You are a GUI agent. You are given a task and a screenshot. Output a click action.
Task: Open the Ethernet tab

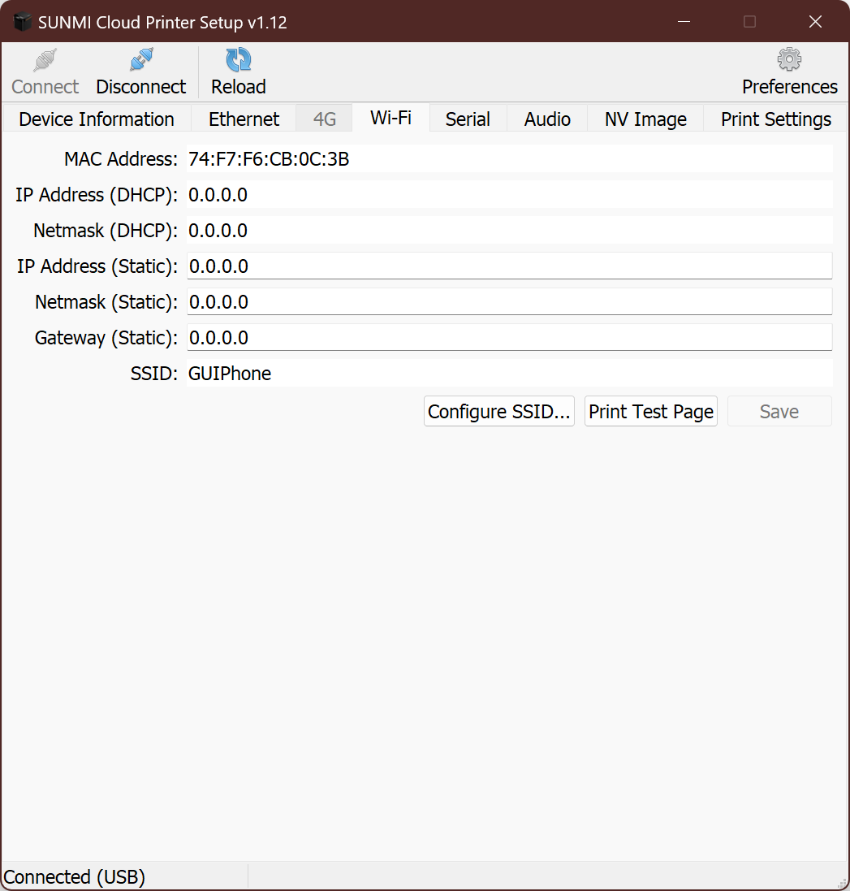[244, 119]
